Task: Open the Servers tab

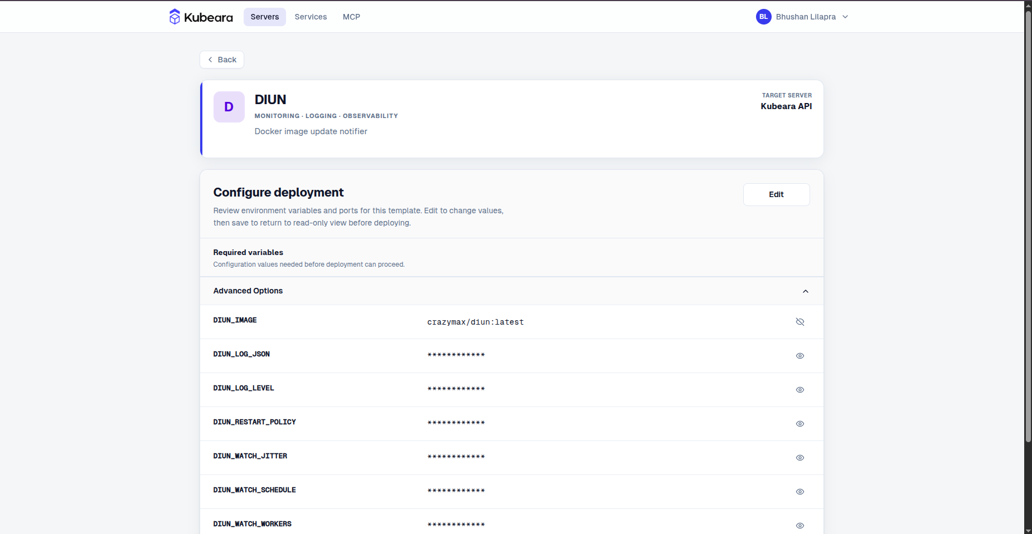Action: tap(265, 17)
